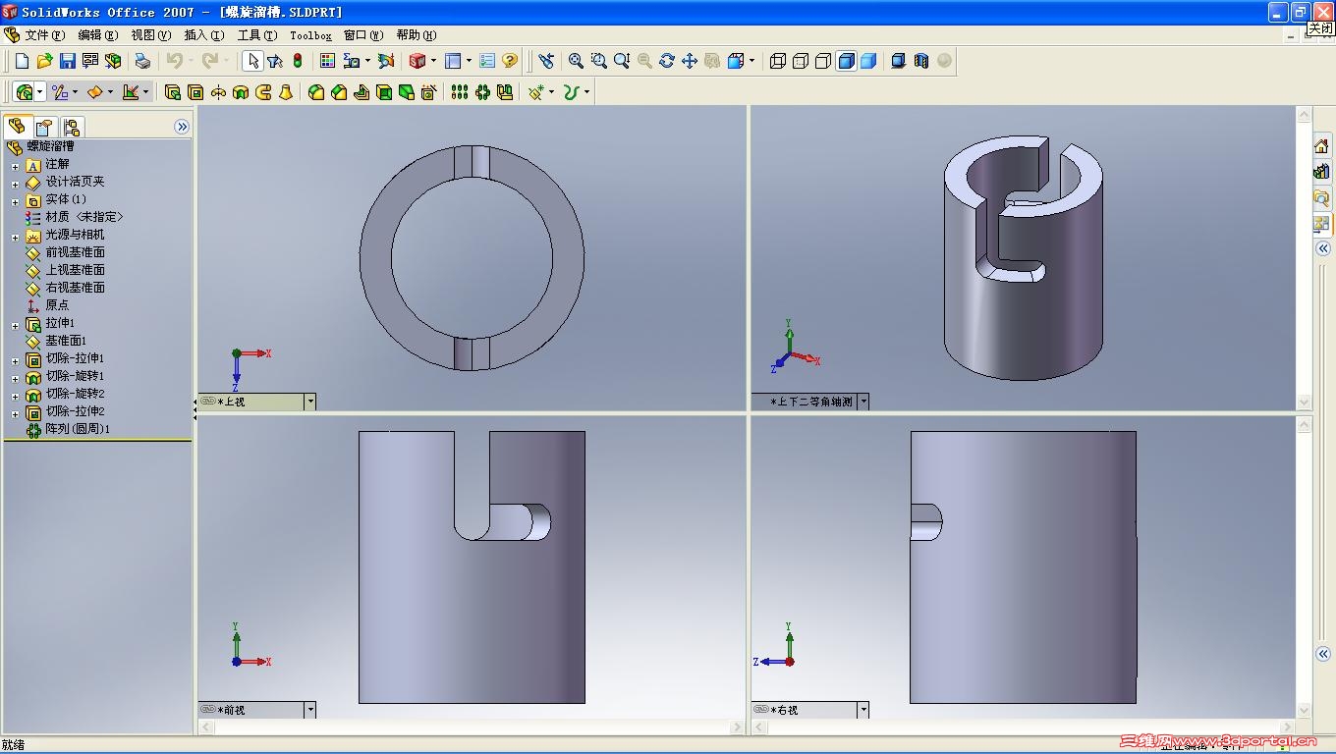Open the Reference Geometry dropdown arrow

[x=551, y=92]
